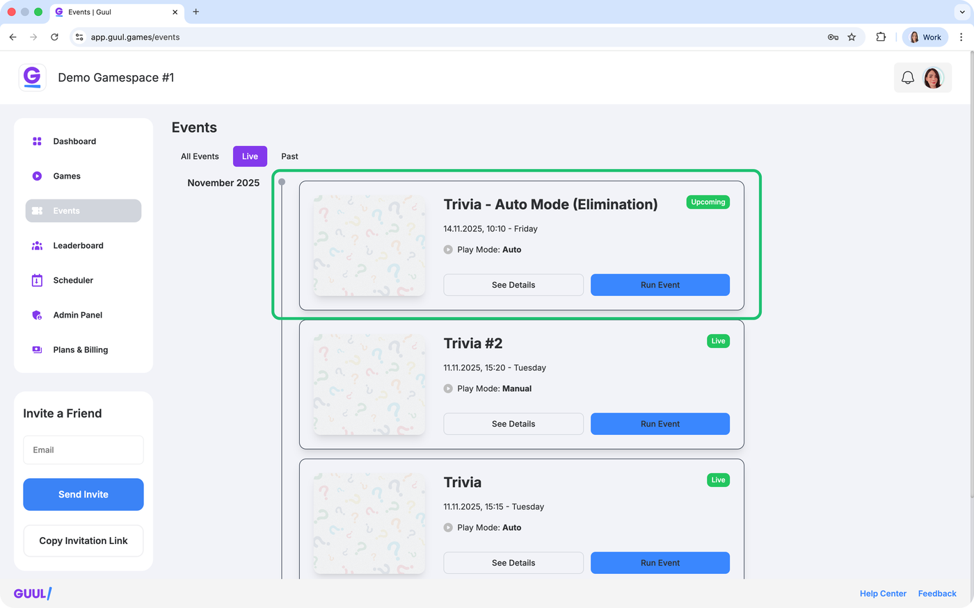
Task: Click the Scheduler calendar icon
Action: [37, 280]
